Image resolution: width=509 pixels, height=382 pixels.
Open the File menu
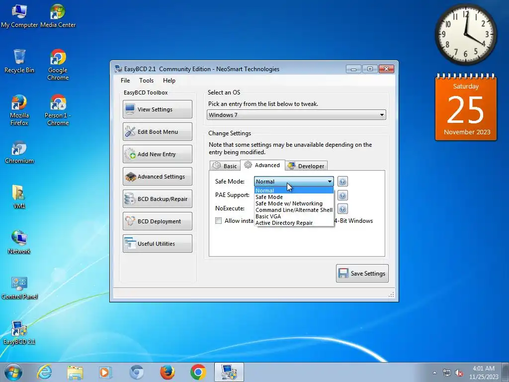tap(125, 81)
